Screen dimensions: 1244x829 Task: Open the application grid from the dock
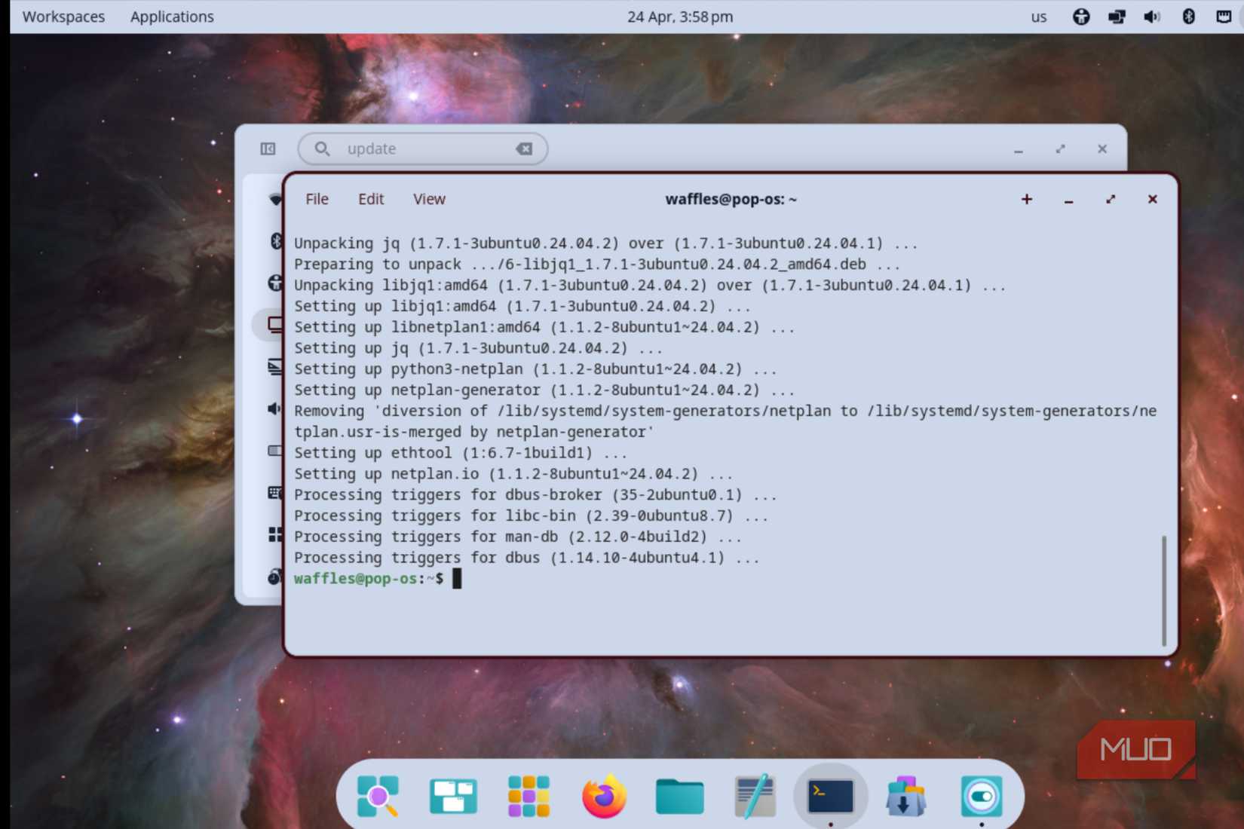coord(529,796)
